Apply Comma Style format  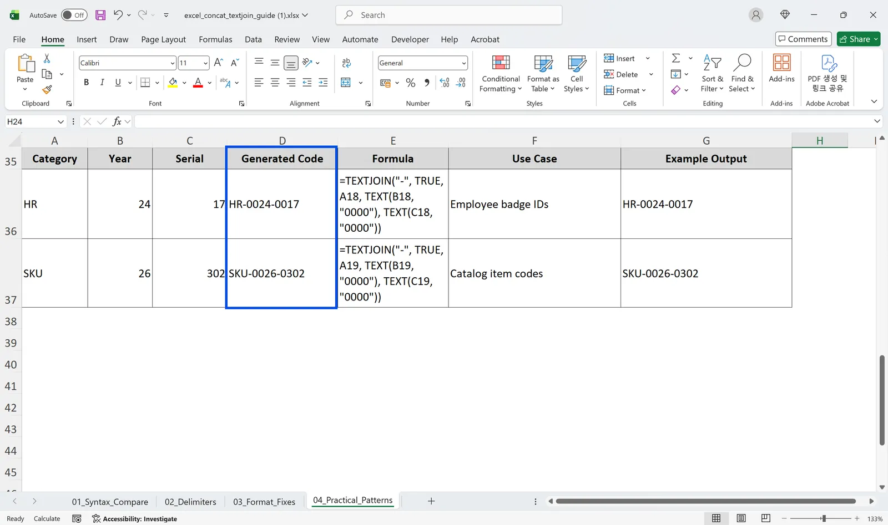coord(427,83)
